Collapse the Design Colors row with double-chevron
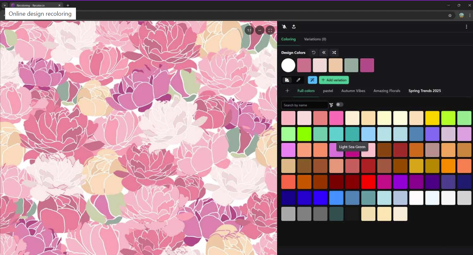This screenshot has width=473, height=255. [324, 52]
